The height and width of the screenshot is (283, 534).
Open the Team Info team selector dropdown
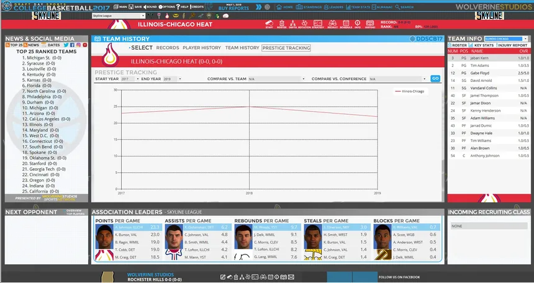coord(506,39)
